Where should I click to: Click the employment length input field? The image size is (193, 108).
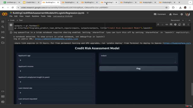(x=56, y=82)
